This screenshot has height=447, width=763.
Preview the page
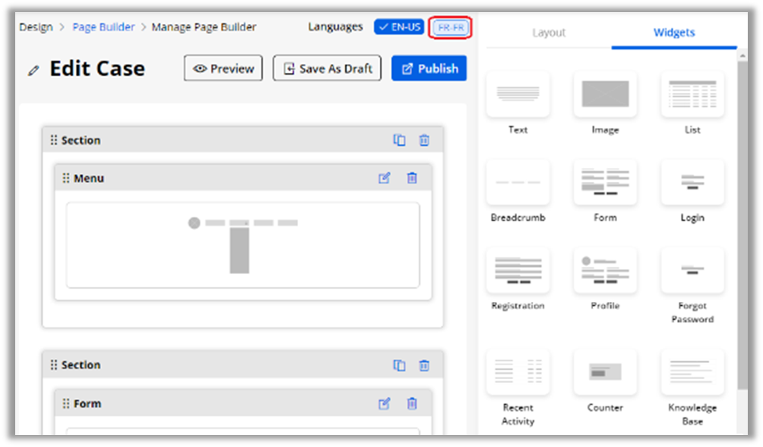pos(224,69)
